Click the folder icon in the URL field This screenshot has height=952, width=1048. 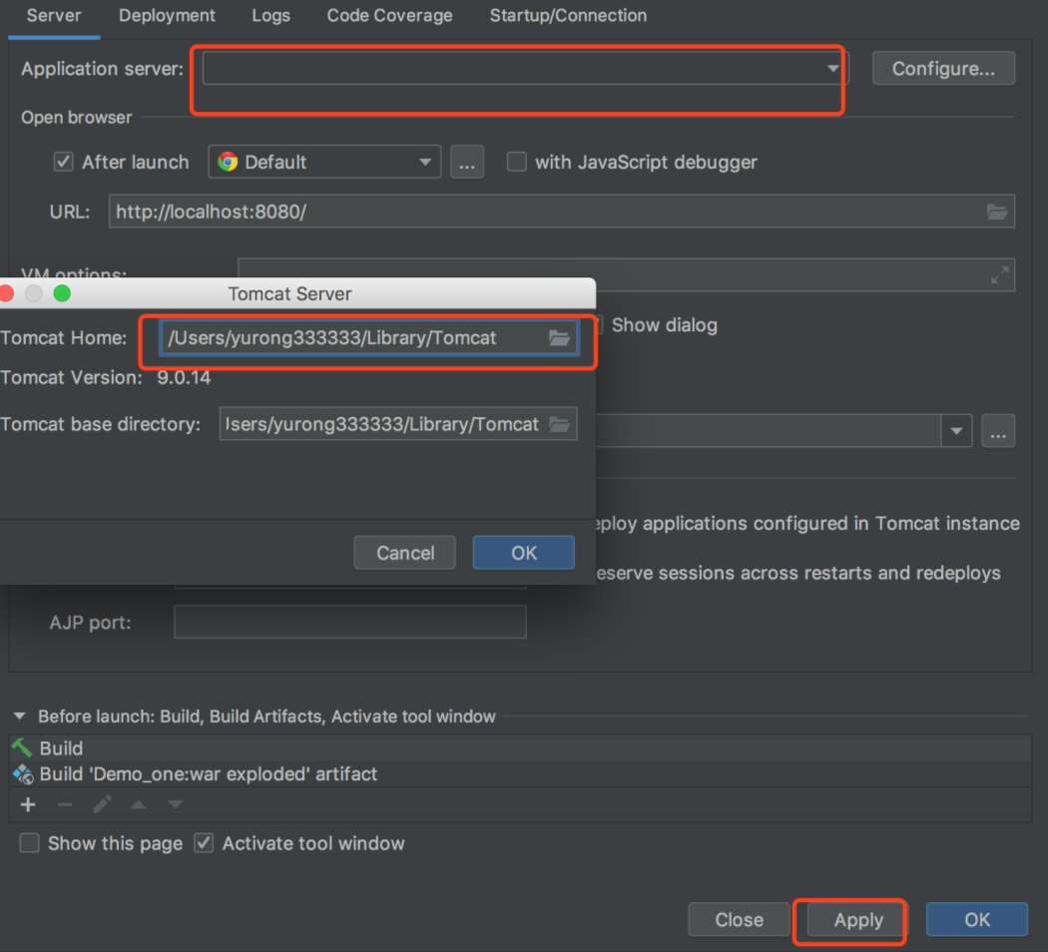coord(996,212)
